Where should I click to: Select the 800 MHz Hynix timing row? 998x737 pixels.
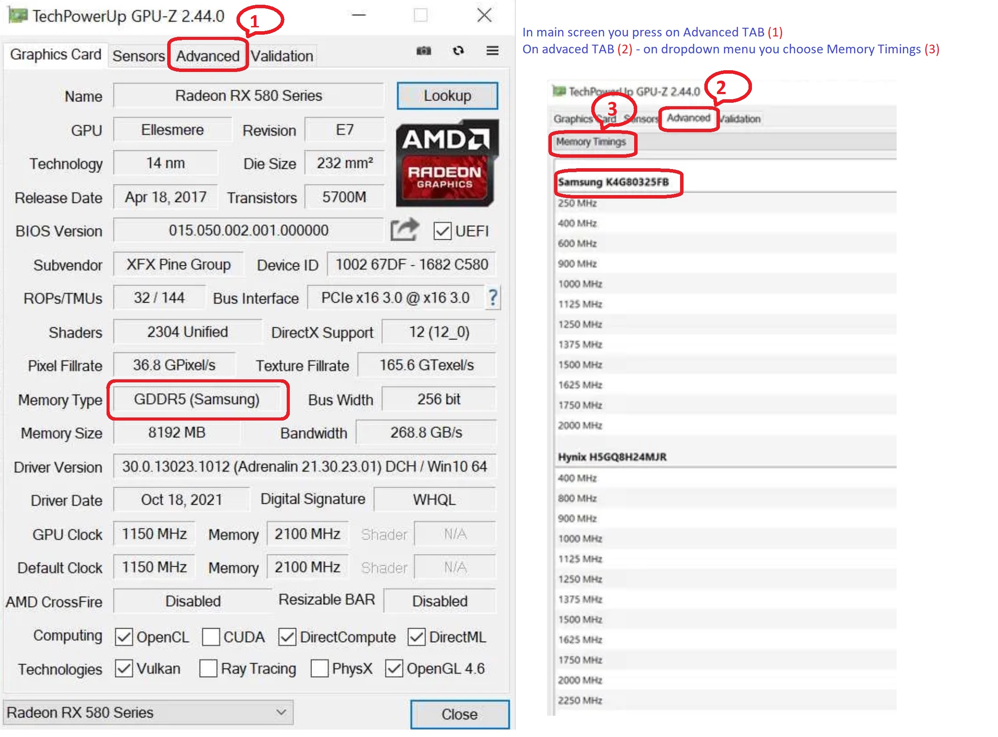726,499
